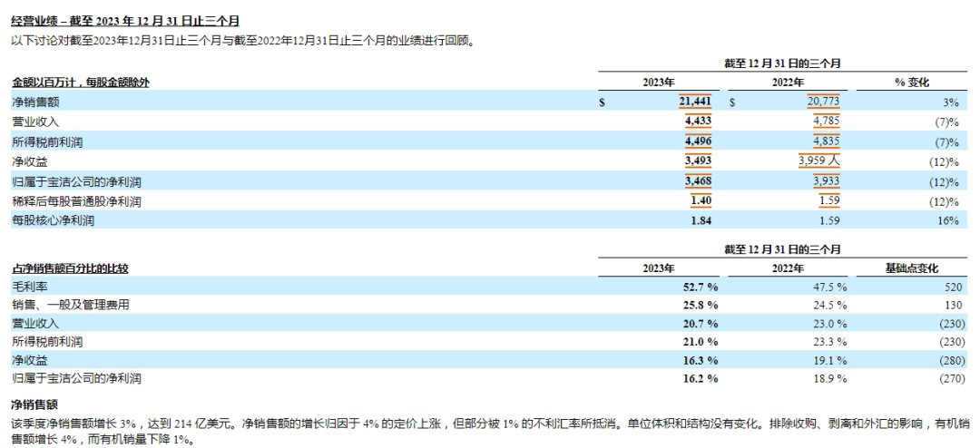This screenshot has width=980, height=448.
Task: Click the % 变化 column header
Action: (x=912, y=83)
